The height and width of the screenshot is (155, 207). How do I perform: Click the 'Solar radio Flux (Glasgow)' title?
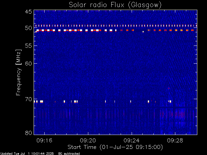point(115,5)
